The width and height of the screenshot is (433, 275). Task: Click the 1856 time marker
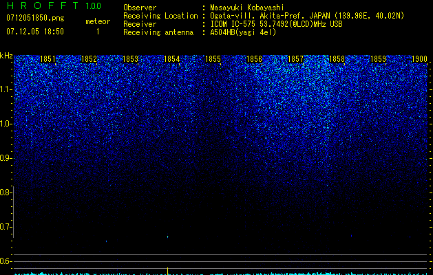coord(254,59)
